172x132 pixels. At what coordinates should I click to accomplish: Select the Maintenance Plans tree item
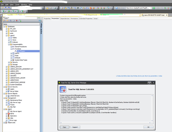16,100
